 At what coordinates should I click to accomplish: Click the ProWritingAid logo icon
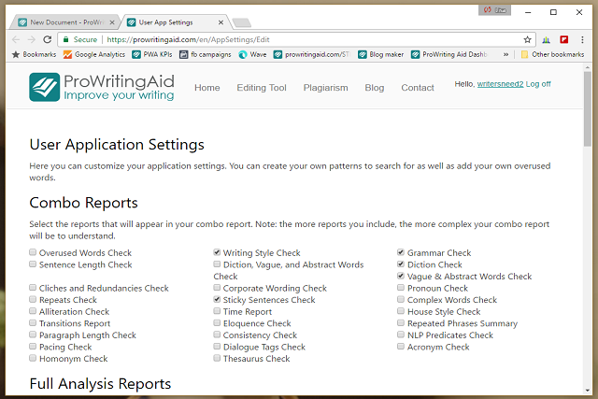coord(45,87)
